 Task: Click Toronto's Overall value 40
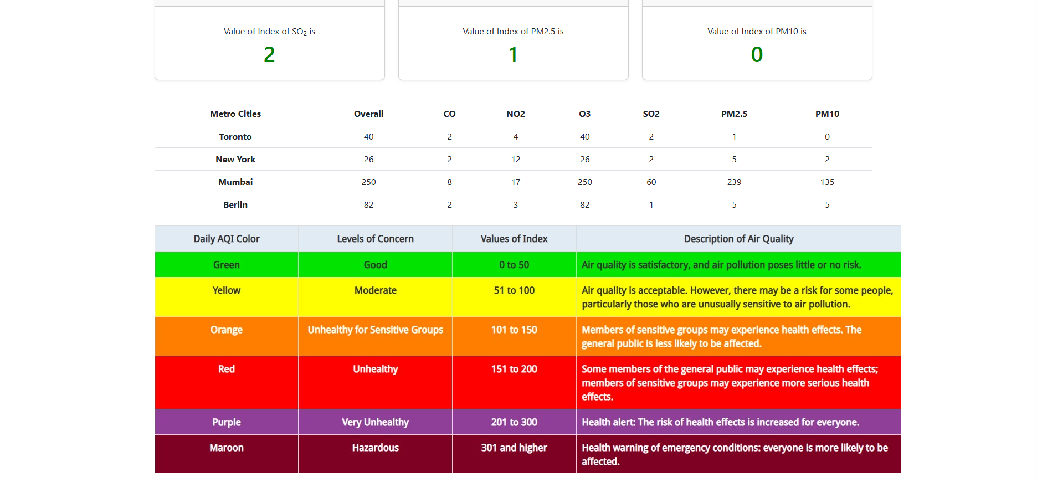point(368,136)
